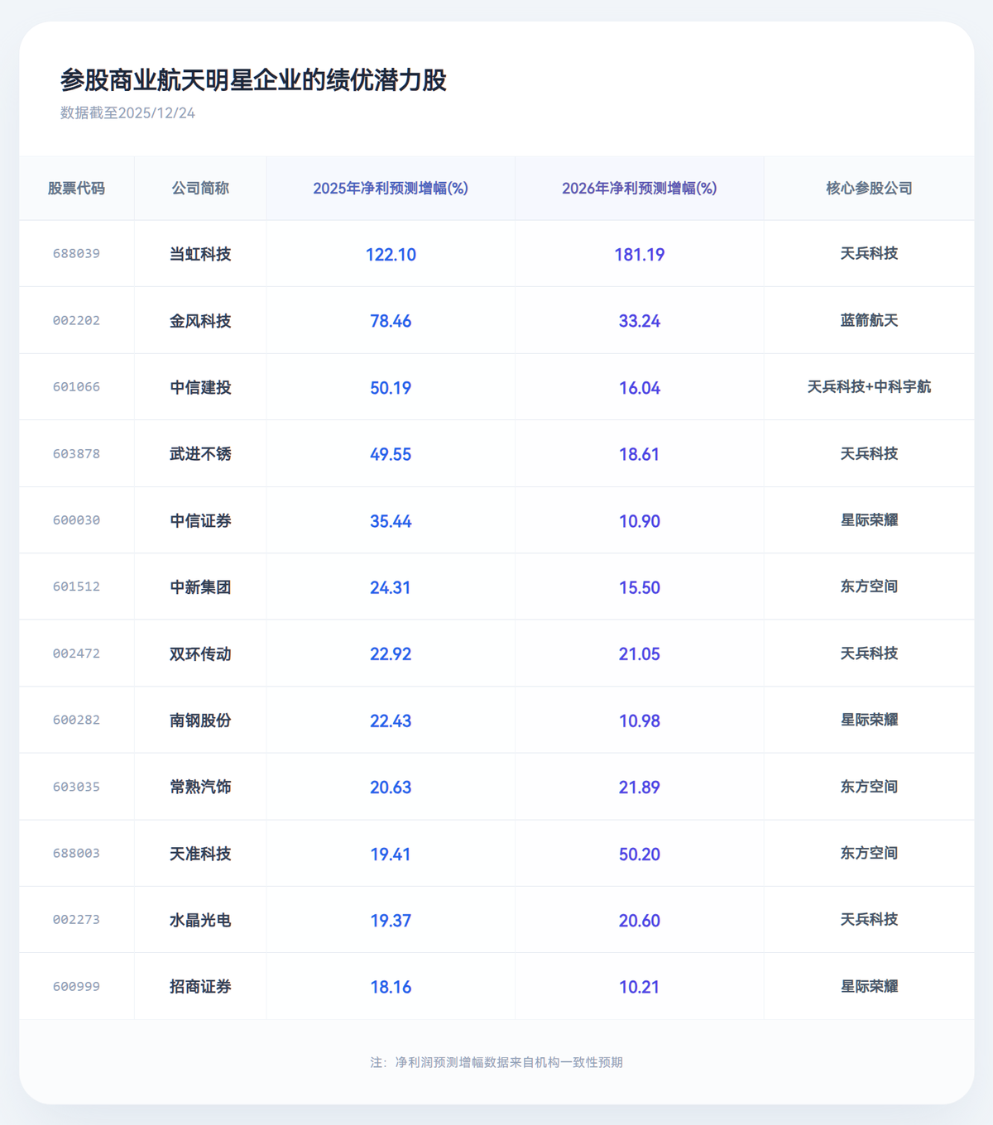Sort by 2025年净利预测增幅 column header

[x=391, y=189]
